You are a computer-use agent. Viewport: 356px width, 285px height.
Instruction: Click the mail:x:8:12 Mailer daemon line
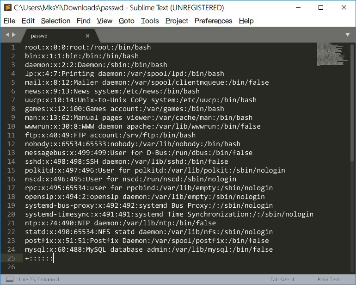pos(147,82)
